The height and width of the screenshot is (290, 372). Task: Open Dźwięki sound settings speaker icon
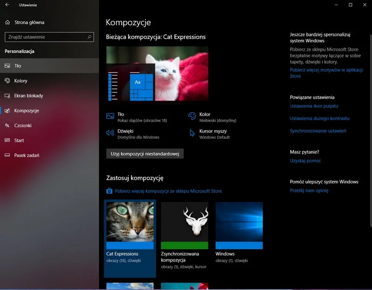[110, 134]
